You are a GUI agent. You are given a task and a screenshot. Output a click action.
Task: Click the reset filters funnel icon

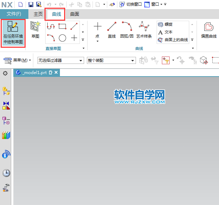coord(155,60)
